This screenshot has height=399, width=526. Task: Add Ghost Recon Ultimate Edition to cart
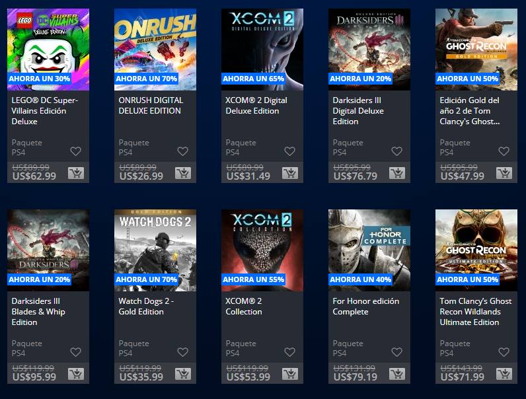pos(504,374)
